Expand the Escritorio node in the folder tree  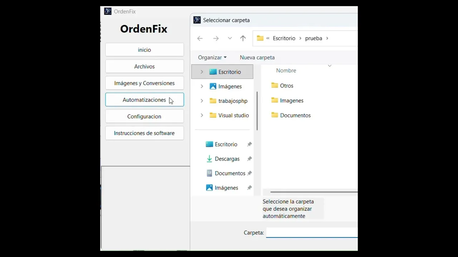pyautogui.click(x=202, y=72)
